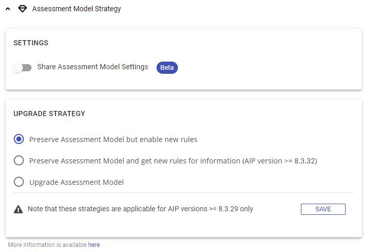Enable the Share Assessment Model Settings switch

click(x=22, y=68)
